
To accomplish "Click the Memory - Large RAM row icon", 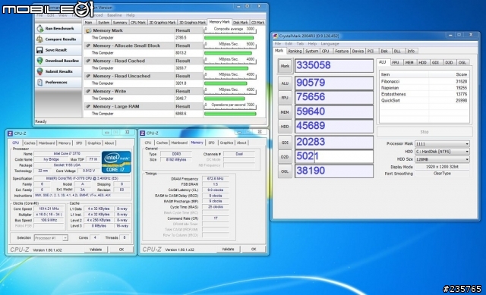I will pos(88,106).
